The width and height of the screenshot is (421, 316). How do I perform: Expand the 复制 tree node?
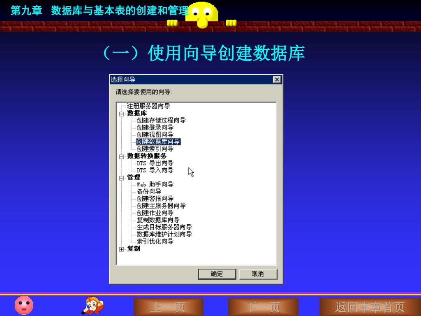pyautogui.click(x=122, y=249)
